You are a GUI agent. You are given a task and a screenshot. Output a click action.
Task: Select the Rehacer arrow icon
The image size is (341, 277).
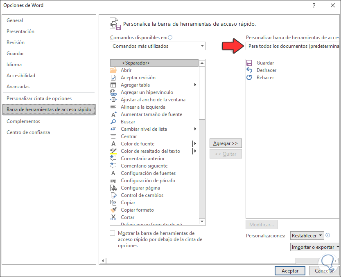(249, 78)
